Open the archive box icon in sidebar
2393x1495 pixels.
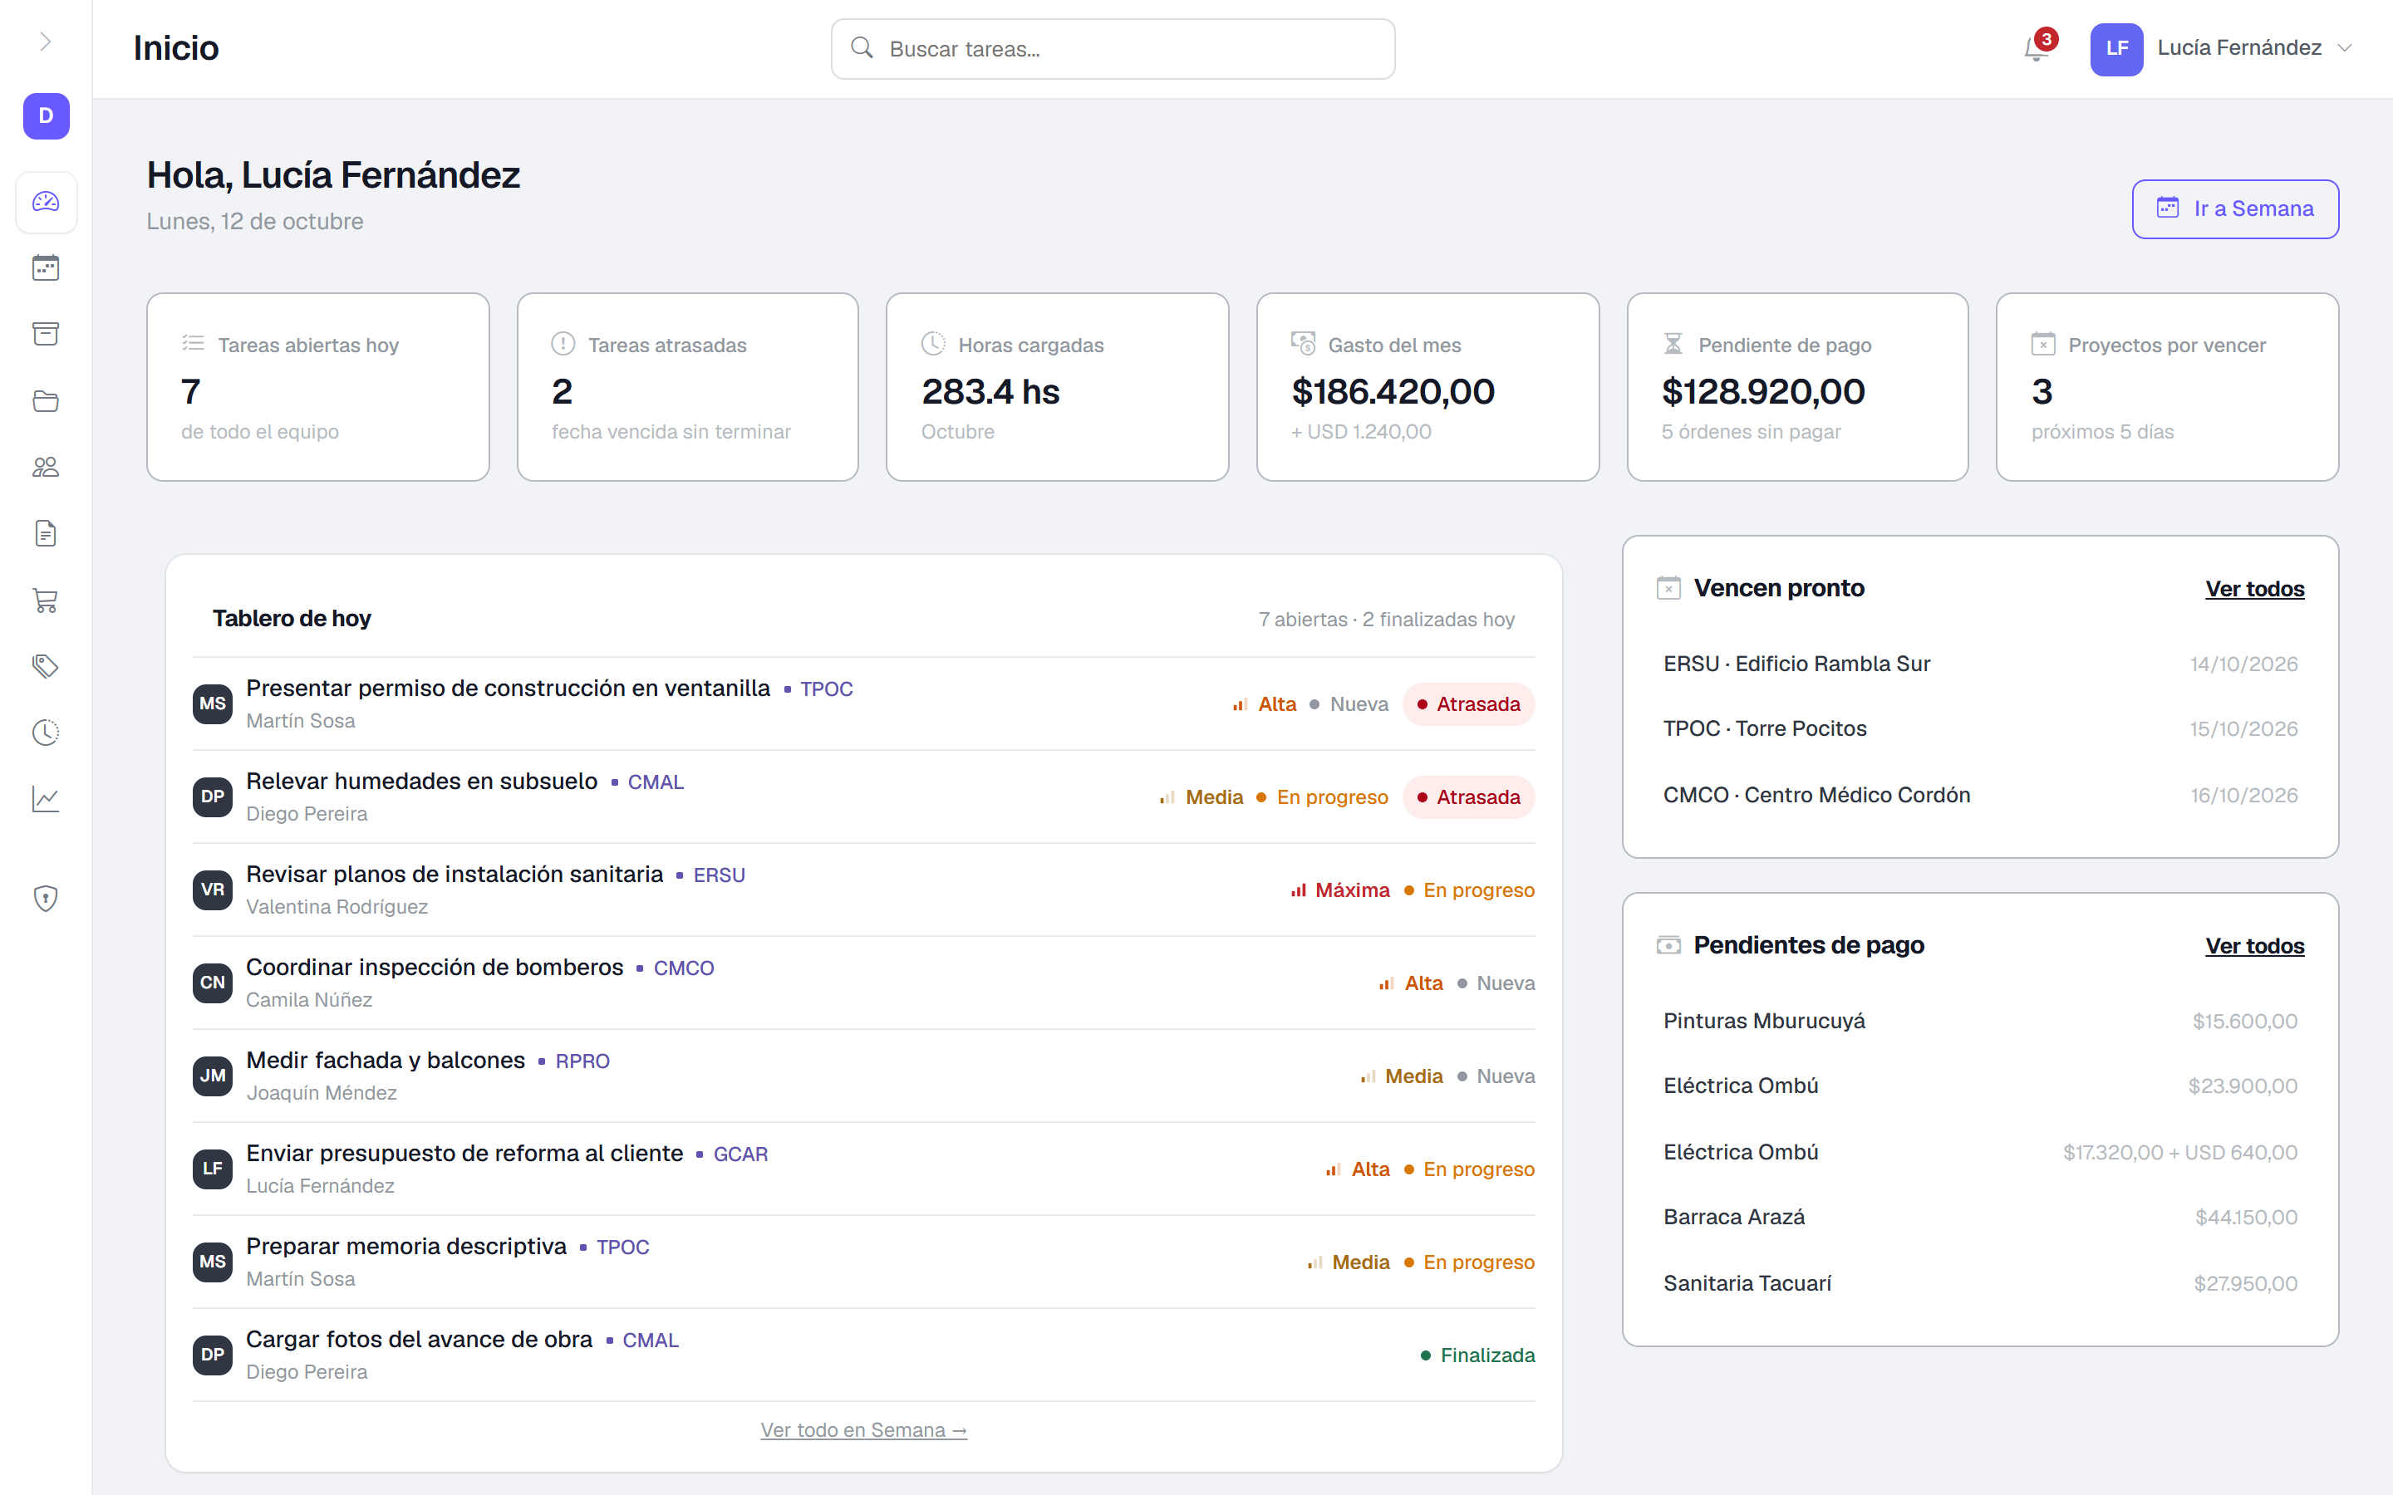tap(47, 334)
